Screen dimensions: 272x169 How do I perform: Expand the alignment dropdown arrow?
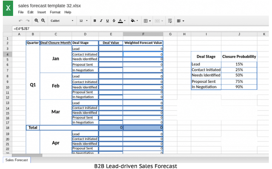coord(183,21)
